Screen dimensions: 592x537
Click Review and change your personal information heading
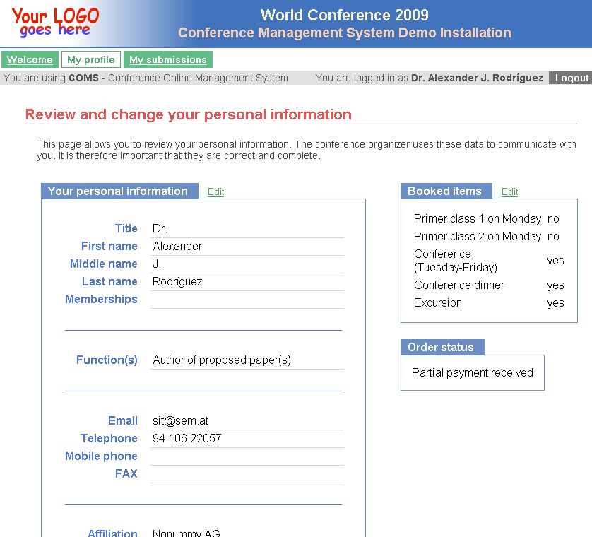[x=189, y=114]
